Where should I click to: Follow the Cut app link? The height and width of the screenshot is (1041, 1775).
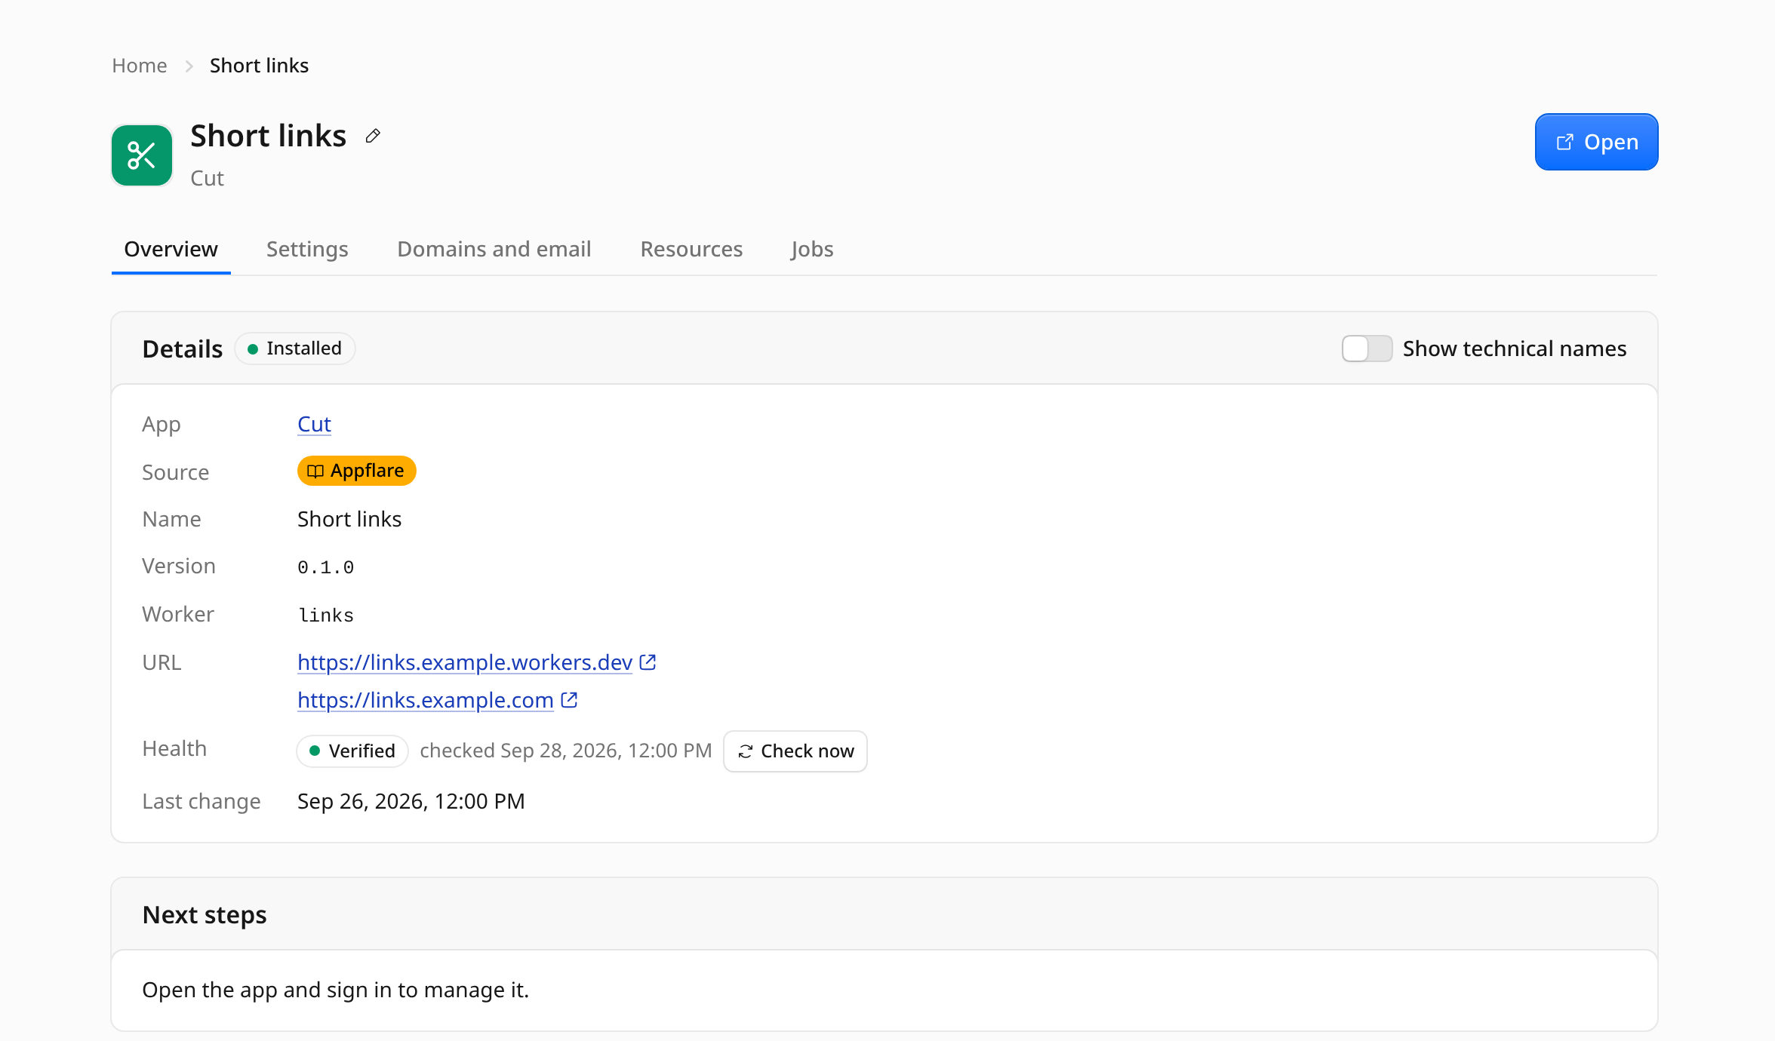click(314, 424)
